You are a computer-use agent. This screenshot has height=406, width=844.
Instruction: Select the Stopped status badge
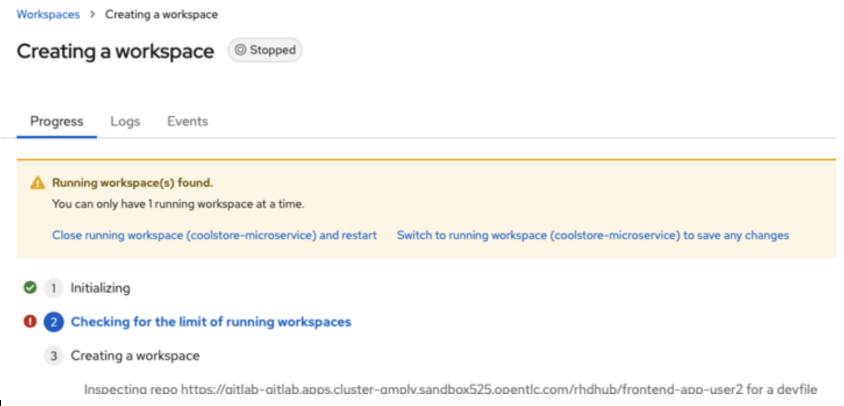(265, 51)
